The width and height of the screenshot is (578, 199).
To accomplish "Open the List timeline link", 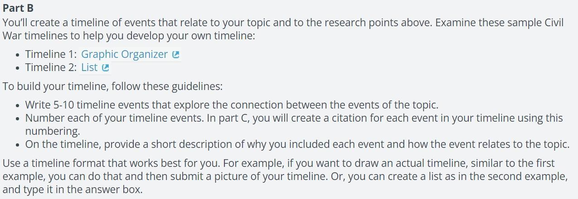I will point(89,67).
